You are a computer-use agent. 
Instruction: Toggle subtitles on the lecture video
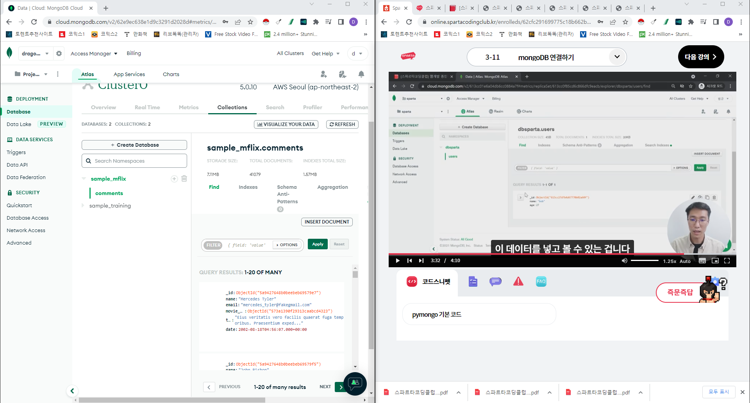coord(702,261)
